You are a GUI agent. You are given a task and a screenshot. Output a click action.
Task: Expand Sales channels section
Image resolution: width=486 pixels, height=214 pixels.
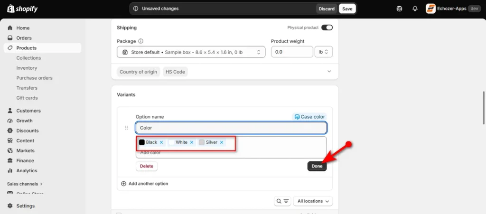[x=25, y=184]
